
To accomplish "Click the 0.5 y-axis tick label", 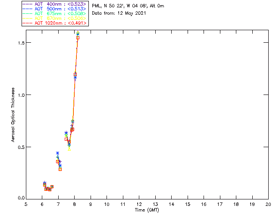I will pyautogui.click(x=21, y=147).
